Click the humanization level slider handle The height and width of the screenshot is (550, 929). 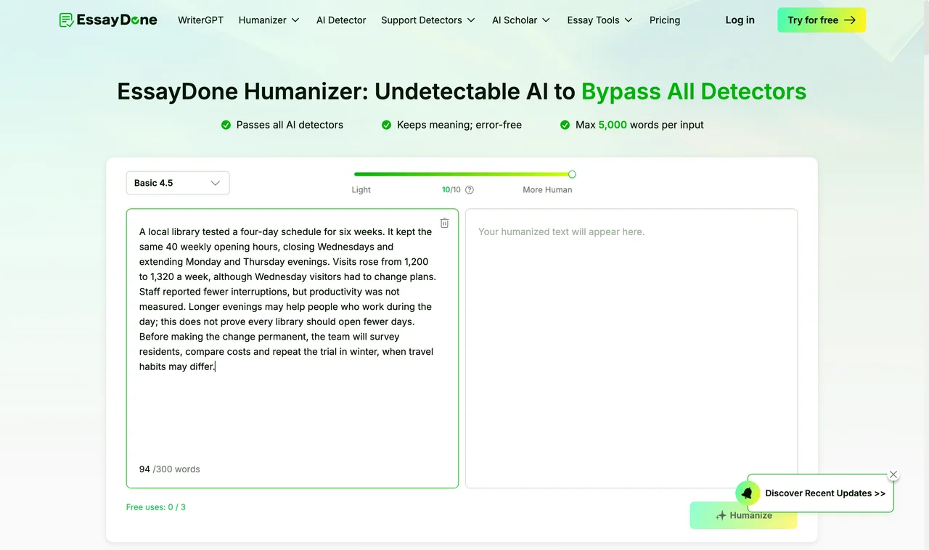572,174
